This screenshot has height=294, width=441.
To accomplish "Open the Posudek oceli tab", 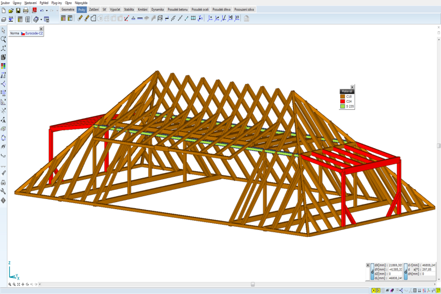I will (x=200, y=9).
